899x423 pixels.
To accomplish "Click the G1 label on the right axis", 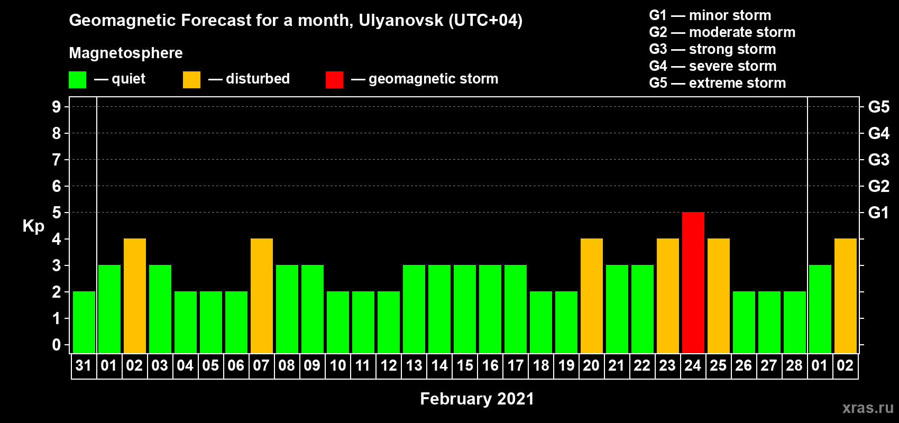I will coord(878,213).
